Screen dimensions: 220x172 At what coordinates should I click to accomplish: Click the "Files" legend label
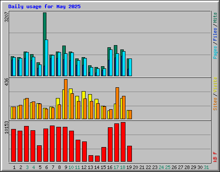[215, 34]
